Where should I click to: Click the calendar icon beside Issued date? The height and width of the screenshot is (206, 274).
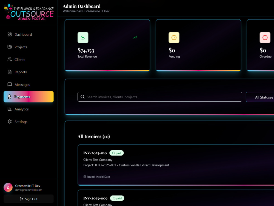tap(85, 177)
